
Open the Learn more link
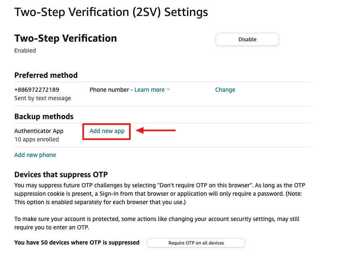(149, 90)
